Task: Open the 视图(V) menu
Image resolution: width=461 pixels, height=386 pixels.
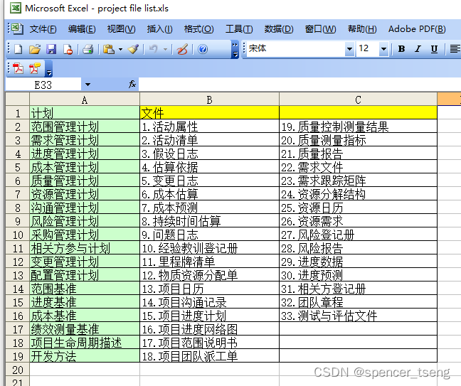Action: [121, 29]
